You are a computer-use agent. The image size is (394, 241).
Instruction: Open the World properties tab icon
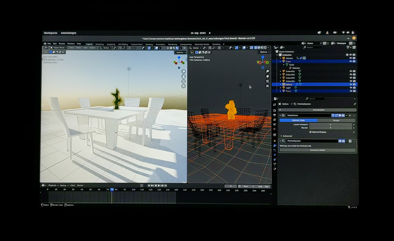point(274,129)
